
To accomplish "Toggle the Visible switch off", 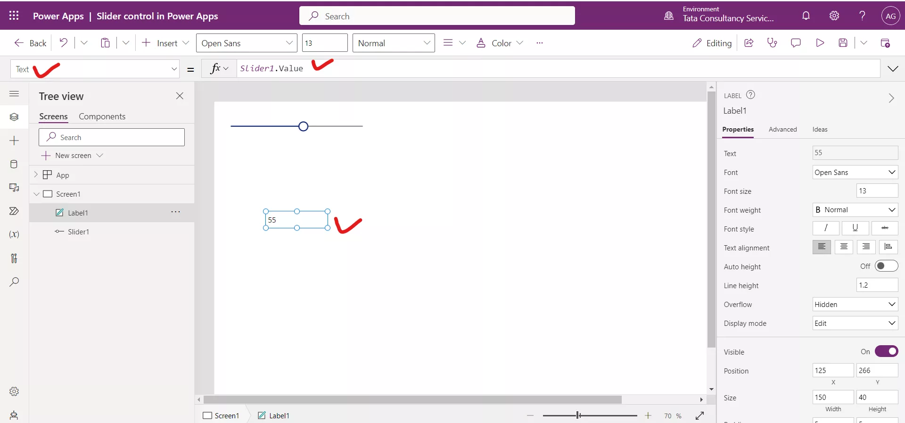I will pos(886,351).
